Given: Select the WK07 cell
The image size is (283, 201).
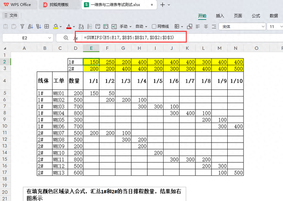Looking at the screenshot, I should (x=60, y=133).
